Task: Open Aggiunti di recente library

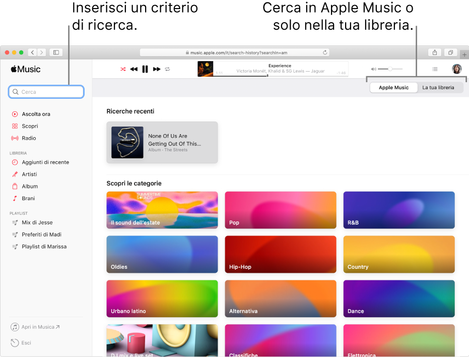Action: [45, 162]
